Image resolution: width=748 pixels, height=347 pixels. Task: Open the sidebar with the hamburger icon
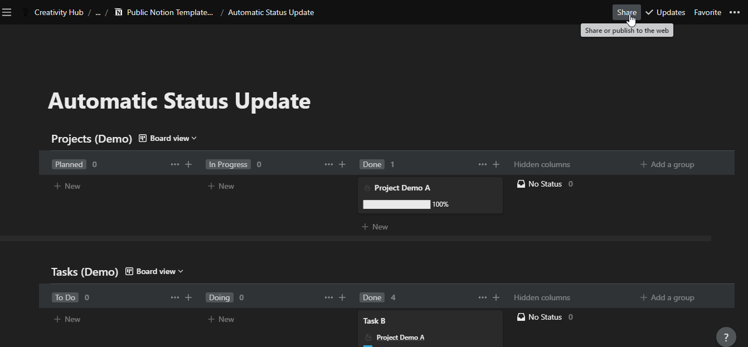click(7, 12)
